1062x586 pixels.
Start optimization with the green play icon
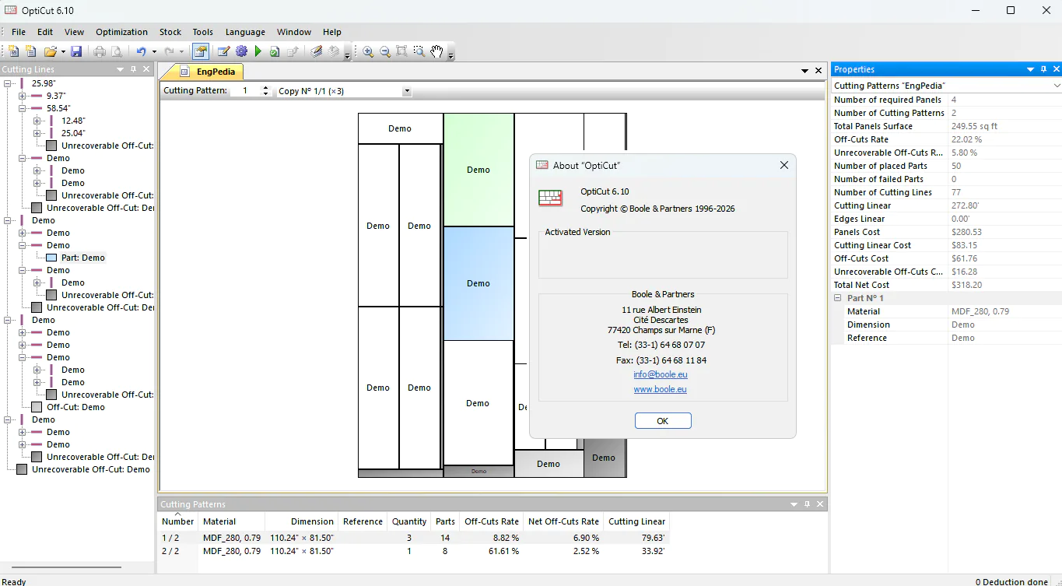(x=258, y=51)
